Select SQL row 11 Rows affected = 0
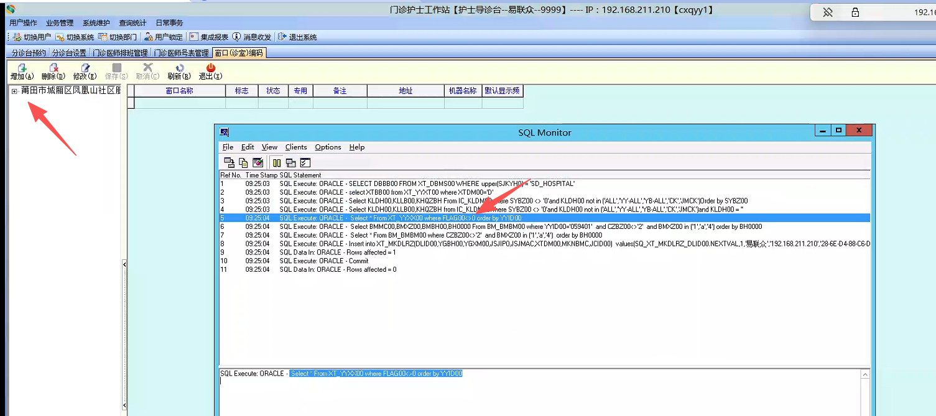Viewport: 936px width, 416px height. click(x=545, y=270)
